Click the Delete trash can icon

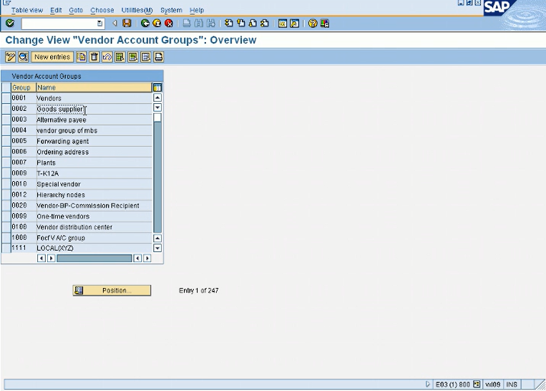(94, 57)
